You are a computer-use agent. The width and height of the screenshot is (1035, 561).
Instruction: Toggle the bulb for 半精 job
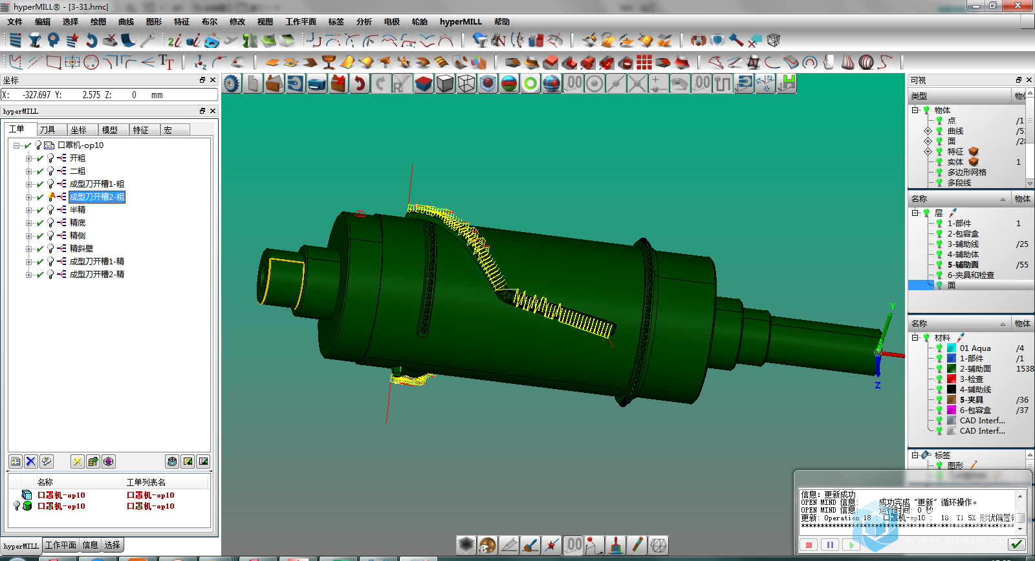click(50, 209)
